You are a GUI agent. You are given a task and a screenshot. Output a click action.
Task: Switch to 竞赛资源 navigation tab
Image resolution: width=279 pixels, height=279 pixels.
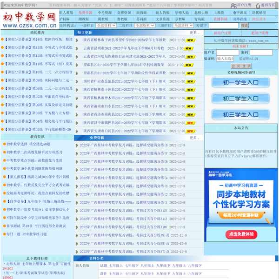[124, 13]
